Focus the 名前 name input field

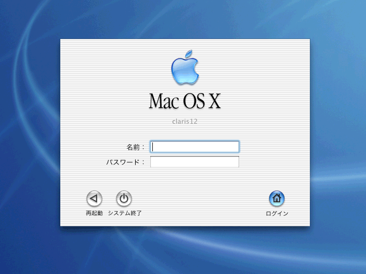tap(194, 147)
